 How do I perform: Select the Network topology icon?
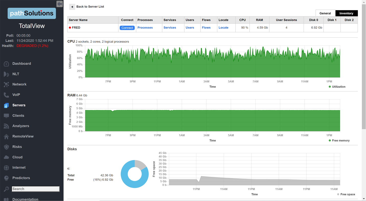tap(6, 84)
